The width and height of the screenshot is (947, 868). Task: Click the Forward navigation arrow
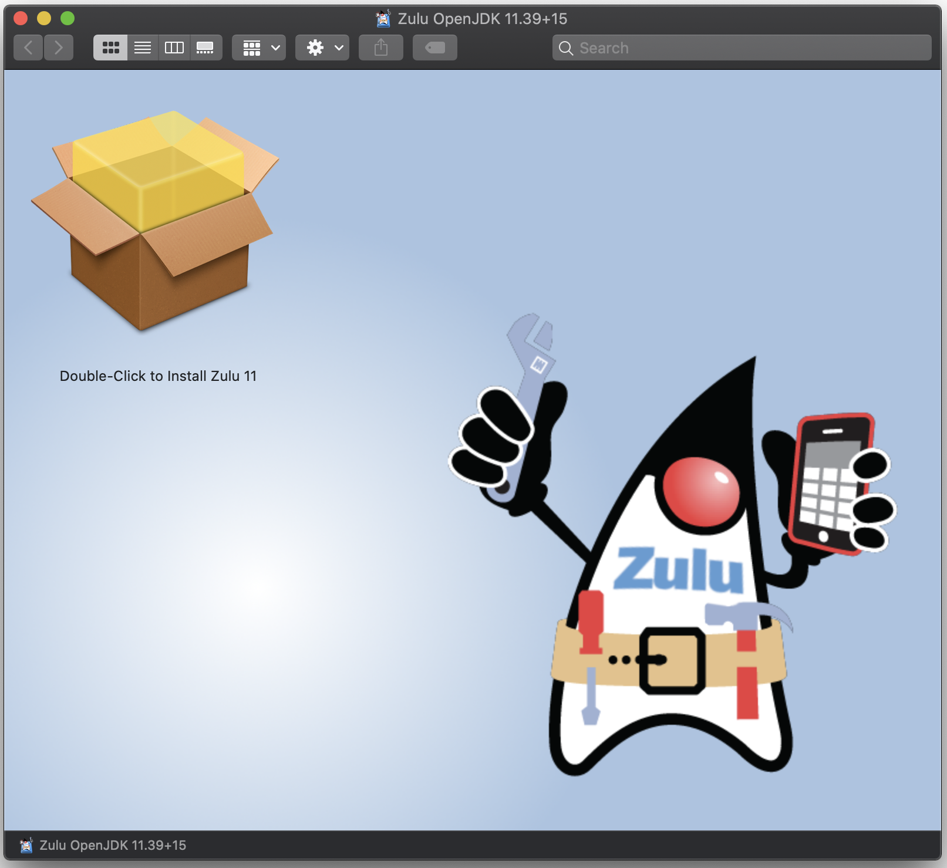tap(59, 48)
